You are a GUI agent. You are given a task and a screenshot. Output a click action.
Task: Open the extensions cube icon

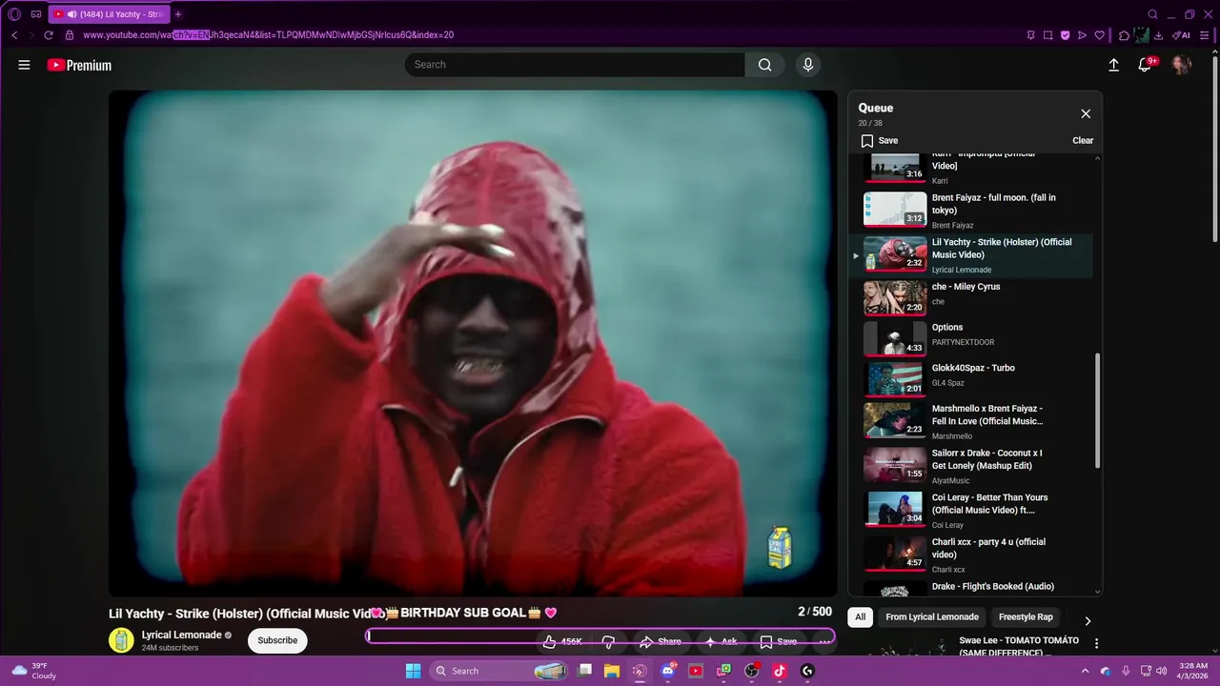tap(1124, 35)
